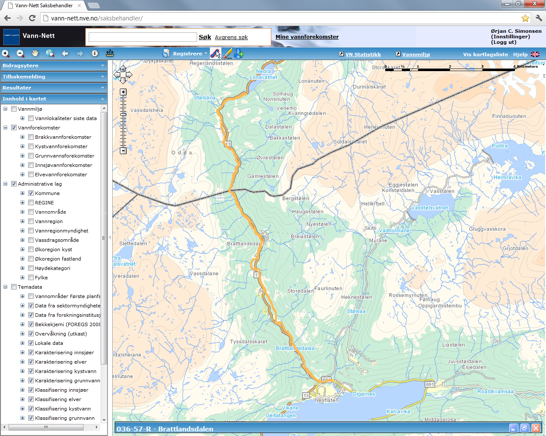Click the pencil edit tool icon

pos(227,53)
